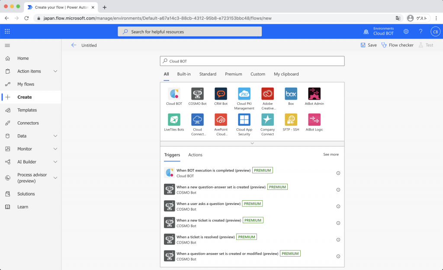Select the All connectors tab

coord(167,74)
